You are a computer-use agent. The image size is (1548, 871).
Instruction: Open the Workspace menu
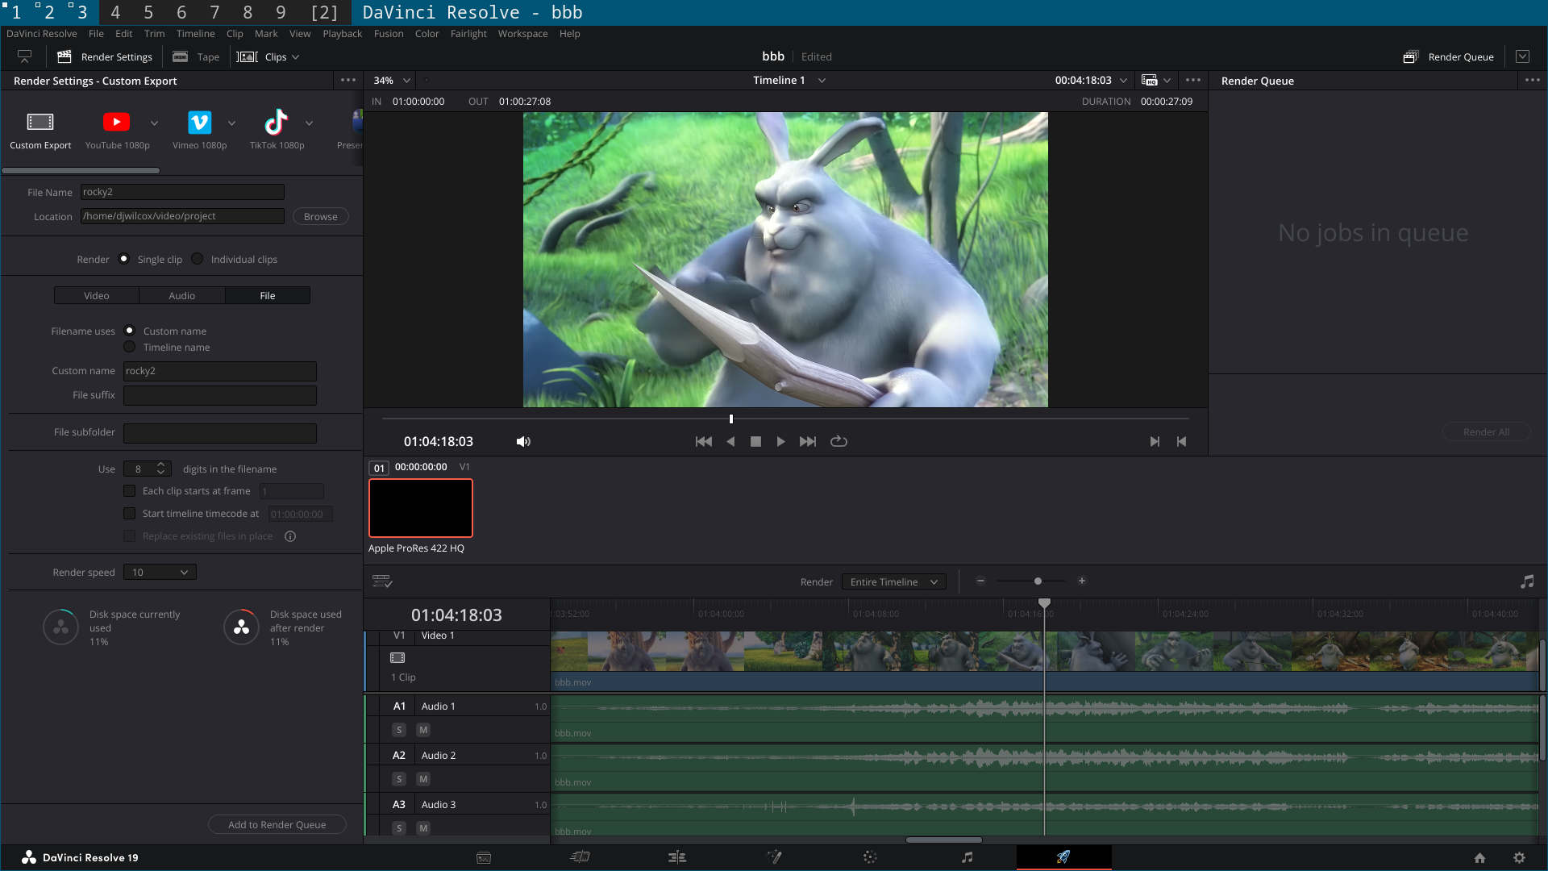(522, 34)
